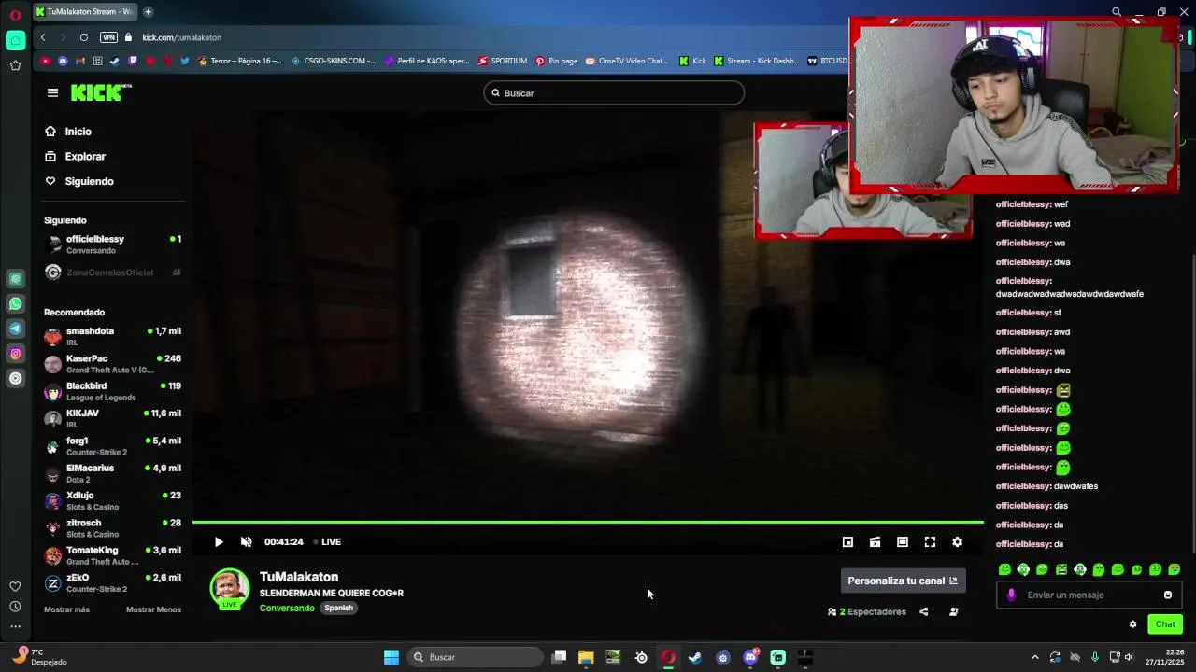The height and width of the screenshot is (672, 1196).
Task: Open the 2 Espectadores viewer count
Action: [x=867, y=612]
